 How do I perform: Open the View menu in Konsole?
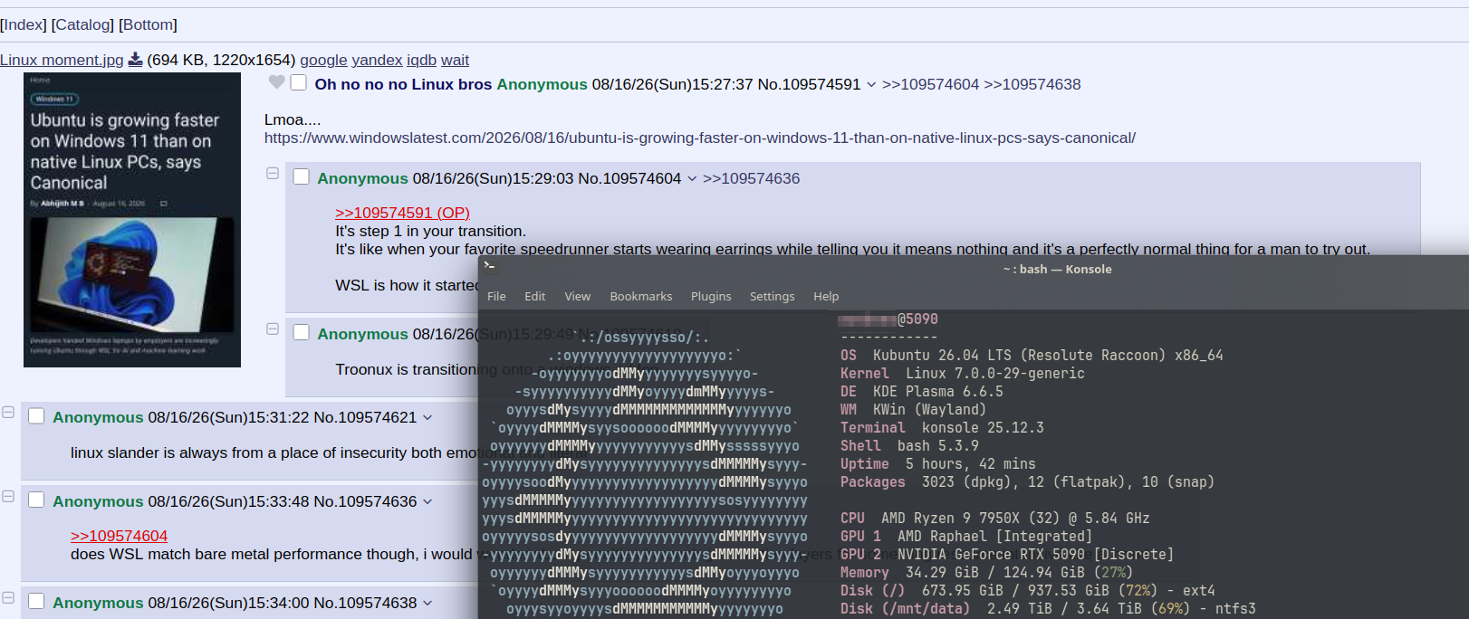tap(578, 296)
